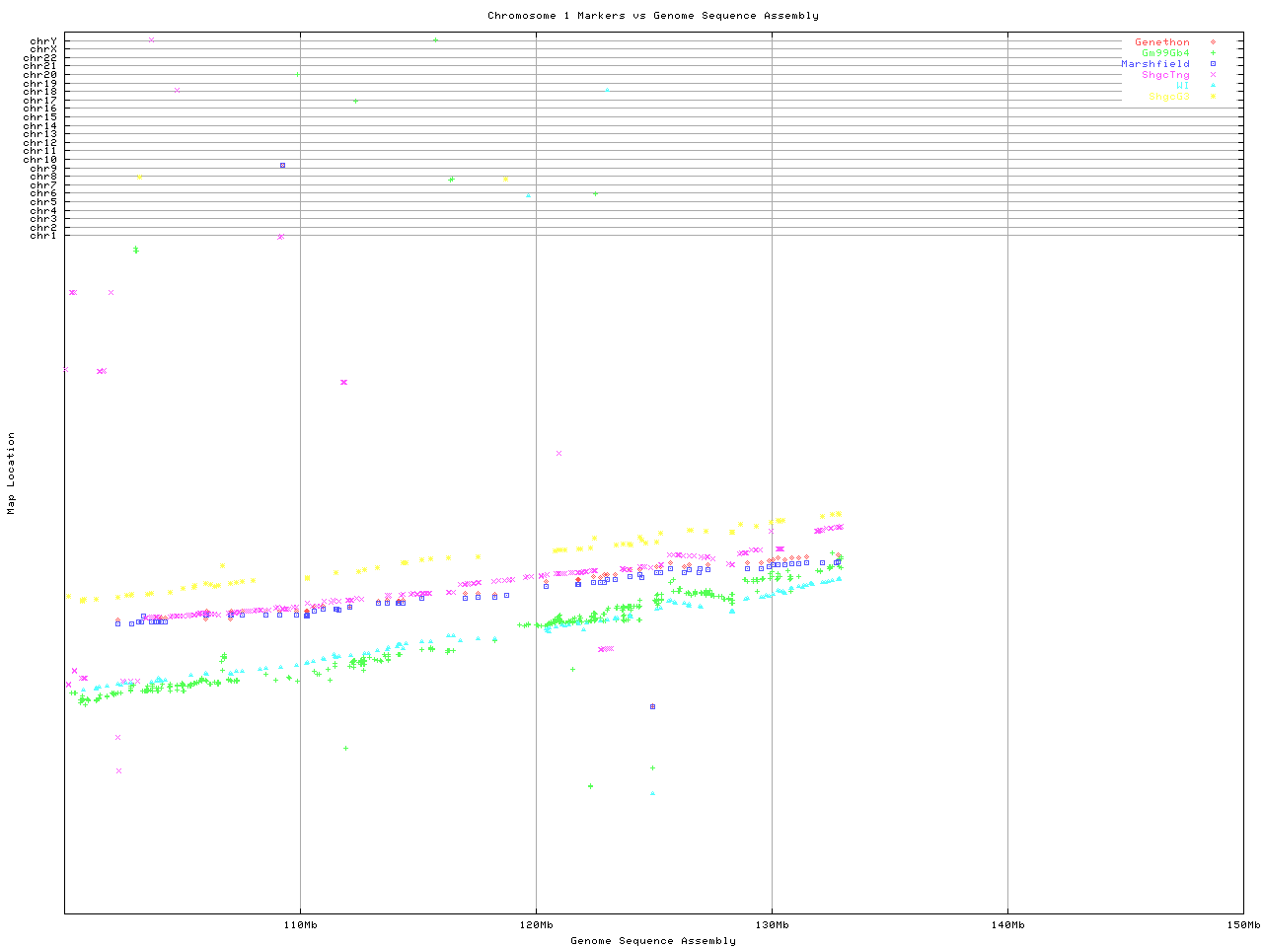The image size is (1263, 947).
Task: Click the blue Marshfield square legend marker
Action: [x=1213, y=64]
